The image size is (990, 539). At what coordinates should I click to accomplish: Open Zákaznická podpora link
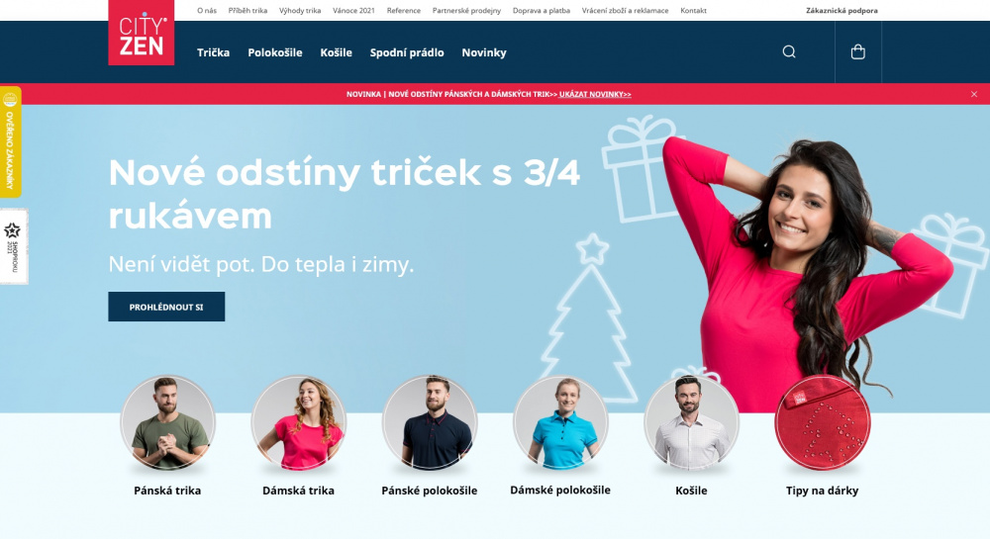click(x=841, y=10)
